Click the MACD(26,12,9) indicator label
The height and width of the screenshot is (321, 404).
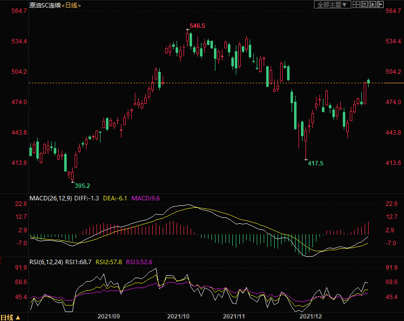[51, 198]
